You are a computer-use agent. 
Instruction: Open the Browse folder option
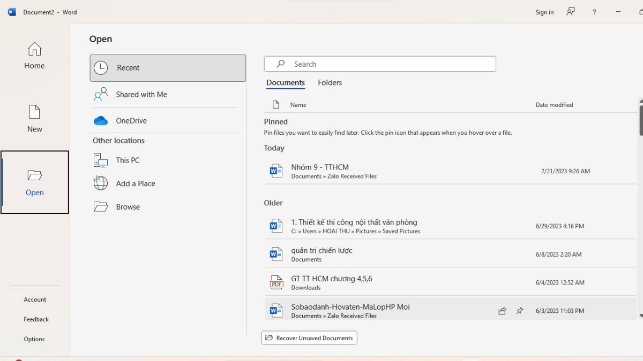128,207
